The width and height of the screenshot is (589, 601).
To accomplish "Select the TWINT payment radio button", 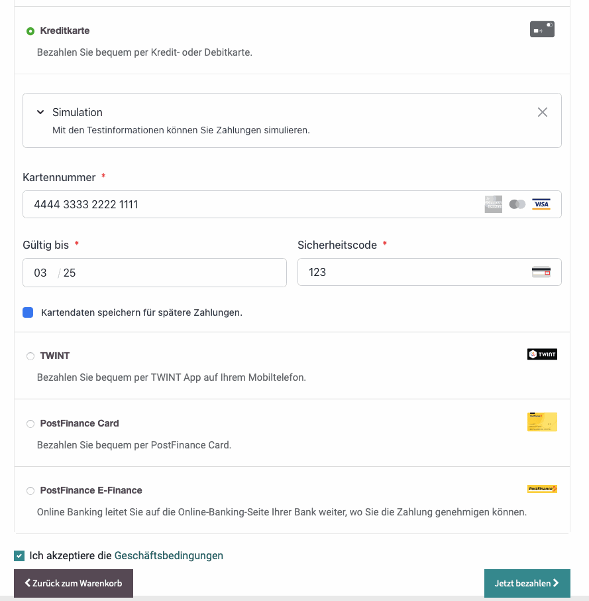I will pos(30,356).
